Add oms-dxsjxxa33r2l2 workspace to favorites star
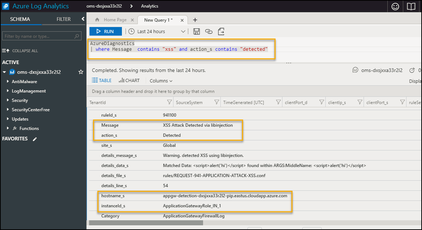This screenshot has width=422, height=230. point(81,72)
